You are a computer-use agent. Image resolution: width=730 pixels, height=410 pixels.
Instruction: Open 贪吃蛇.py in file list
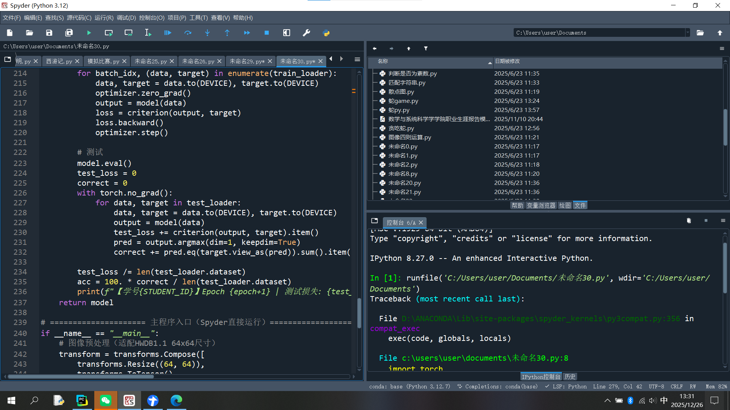(401, 128)
